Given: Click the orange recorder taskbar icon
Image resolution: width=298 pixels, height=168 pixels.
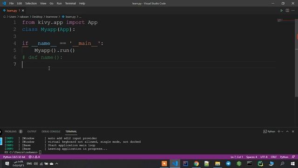Looking at the screenshot, I should tap(164, 164).
